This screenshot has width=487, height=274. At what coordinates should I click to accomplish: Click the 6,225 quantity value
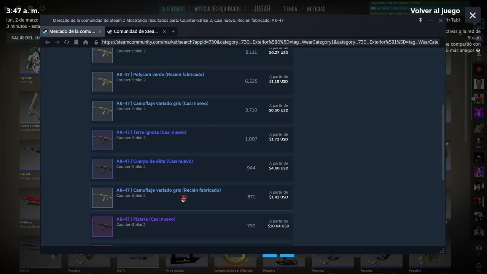pos(251,81)
